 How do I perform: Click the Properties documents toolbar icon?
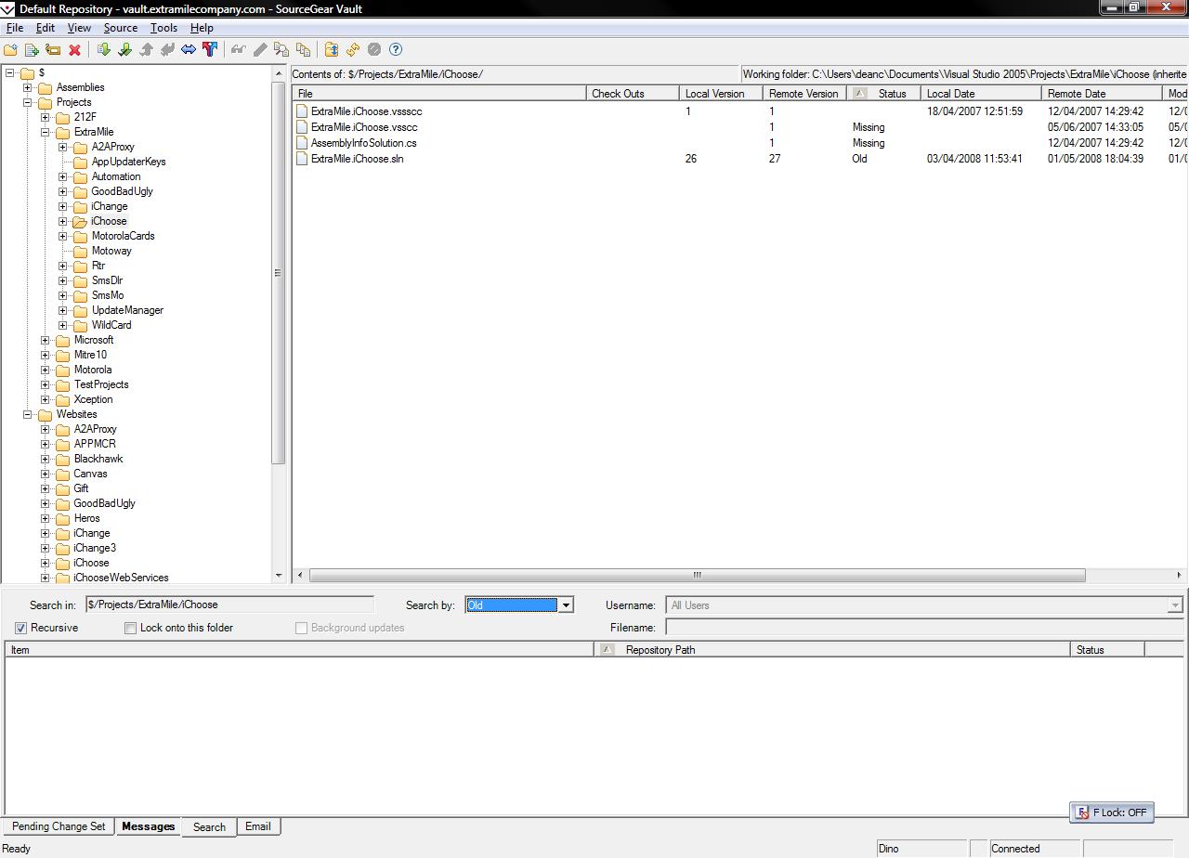[303, 49]
